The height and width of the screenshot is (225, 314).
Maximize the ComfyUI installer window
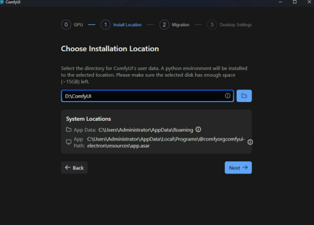294,2
